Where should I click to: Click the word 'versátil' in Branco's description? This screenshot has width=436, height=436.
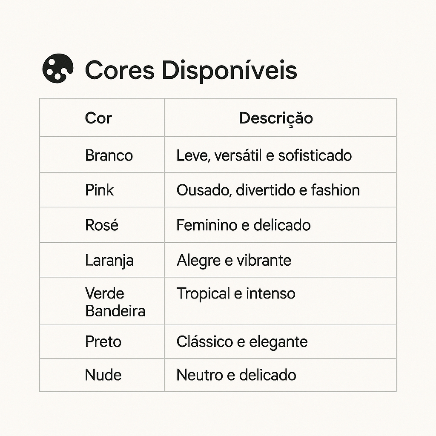coord(238,155)
